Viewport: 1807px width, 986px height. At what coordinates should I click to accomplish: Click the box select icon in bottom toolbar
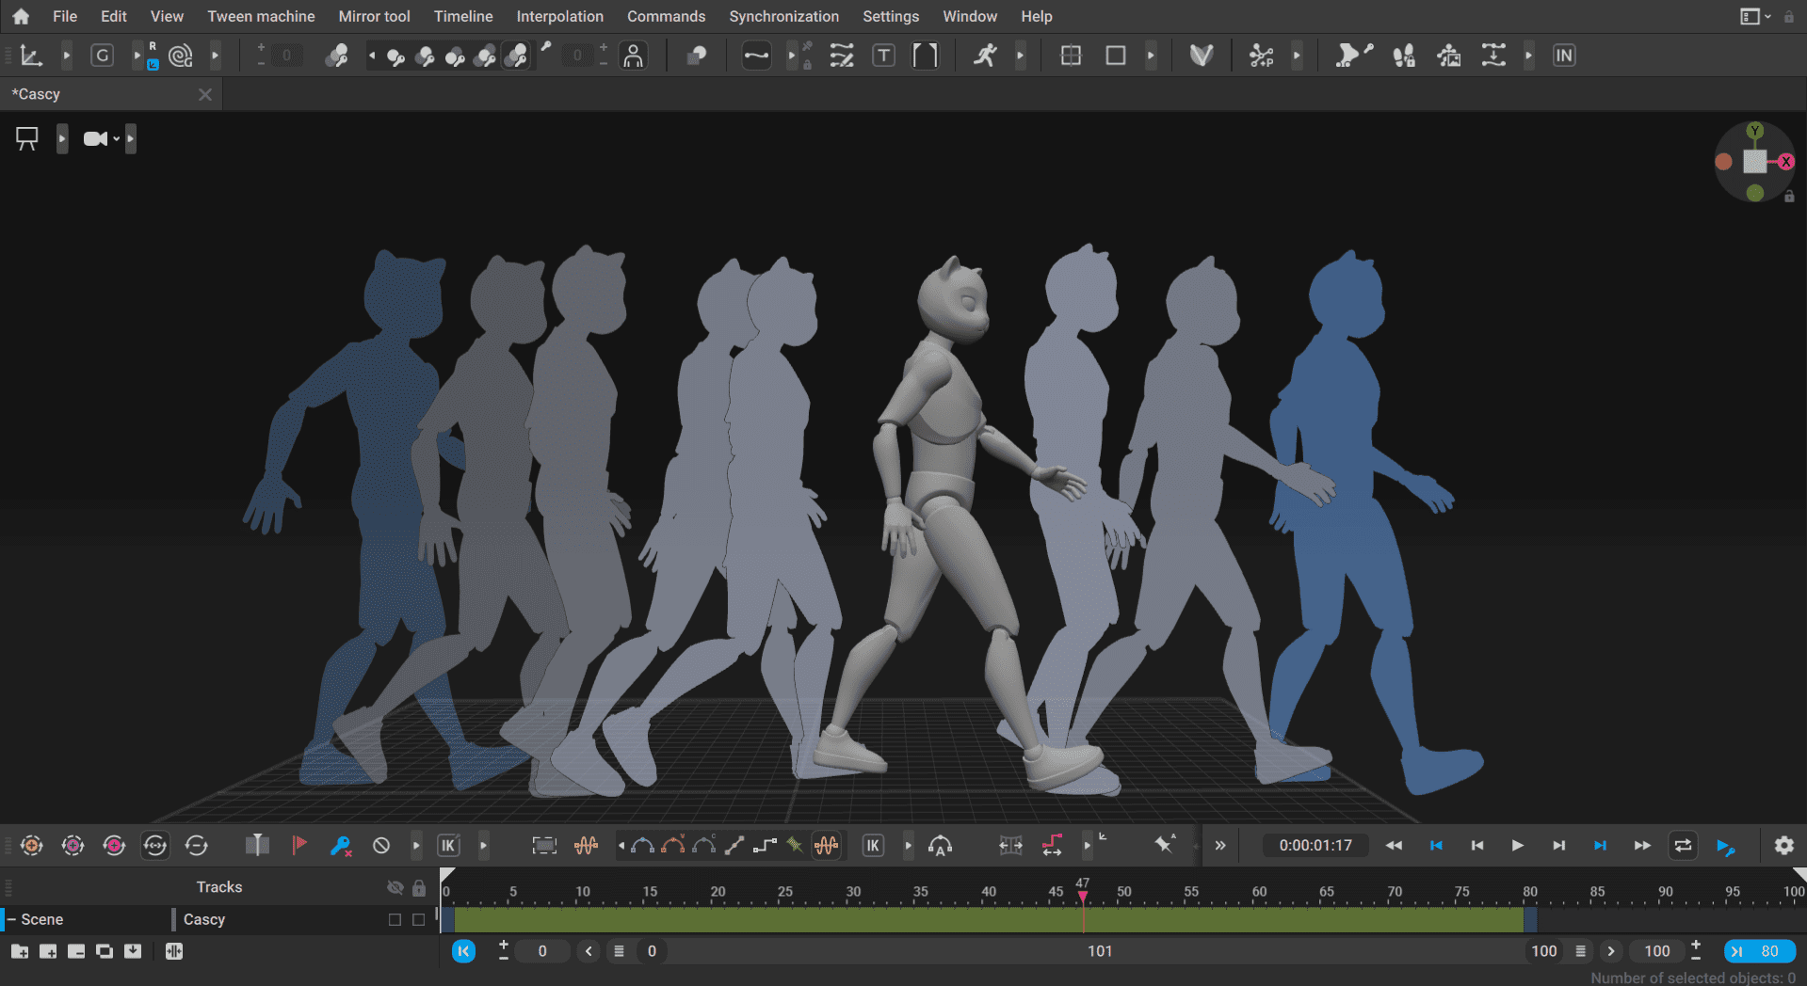[x=544, y=845]
